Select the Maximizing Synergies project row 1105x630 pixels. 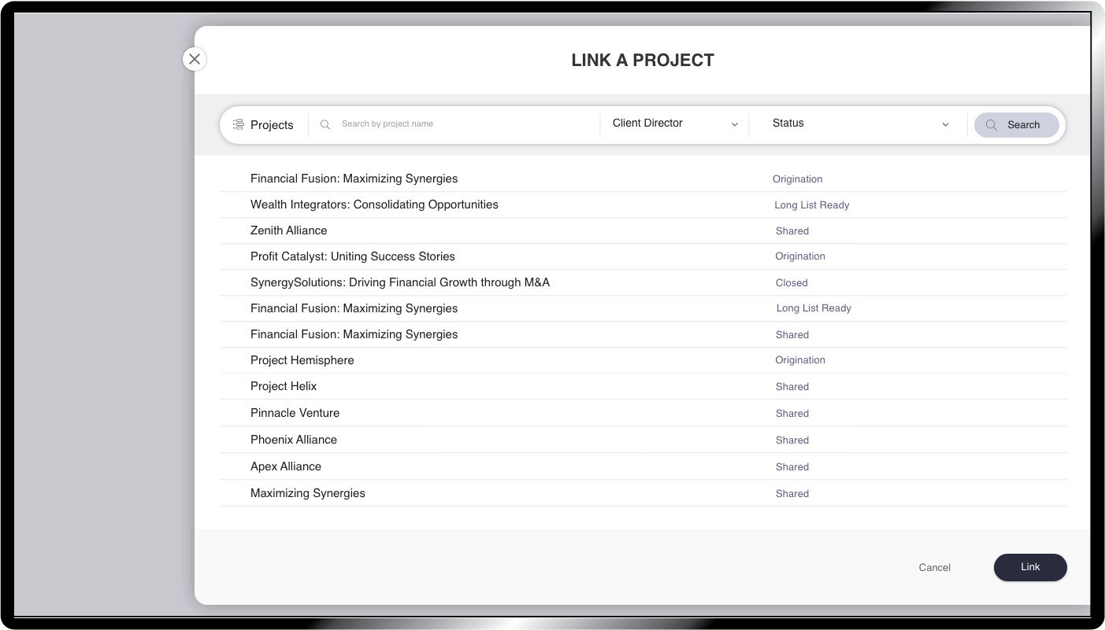tap(308, 493)
